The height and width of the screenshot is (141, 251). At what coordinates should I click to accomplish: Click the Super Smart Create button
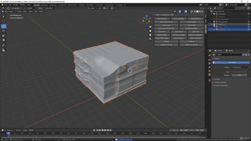(x=166, y=22)
